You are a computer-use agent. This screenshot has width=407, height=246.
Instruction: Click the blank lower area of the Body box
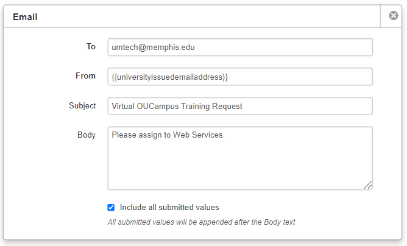(239, 170)
